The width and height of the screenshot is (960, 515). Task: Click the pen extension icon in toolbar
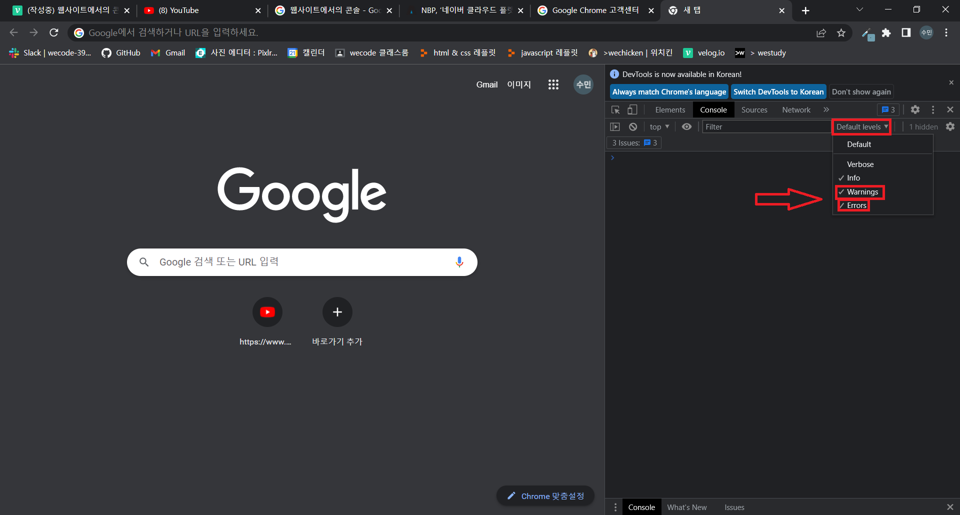pos(867,33)
